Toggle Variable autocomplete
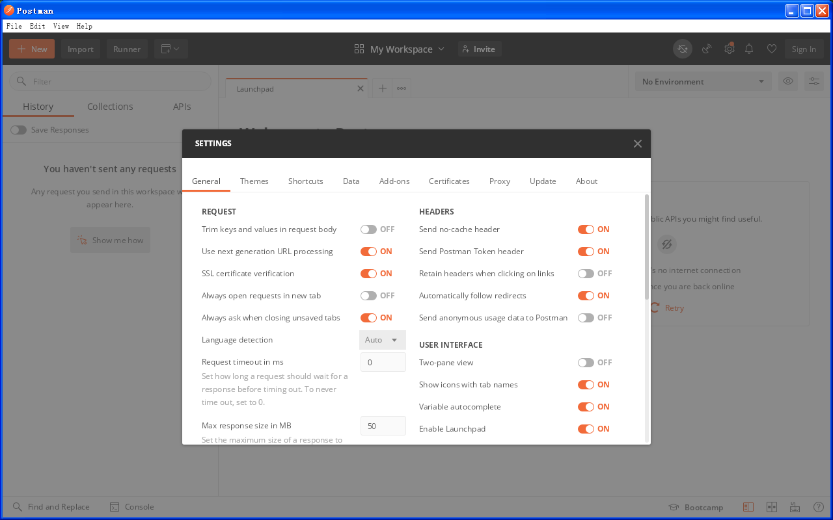The width and height of the screenshot is (833, 520). pos(586,407)
